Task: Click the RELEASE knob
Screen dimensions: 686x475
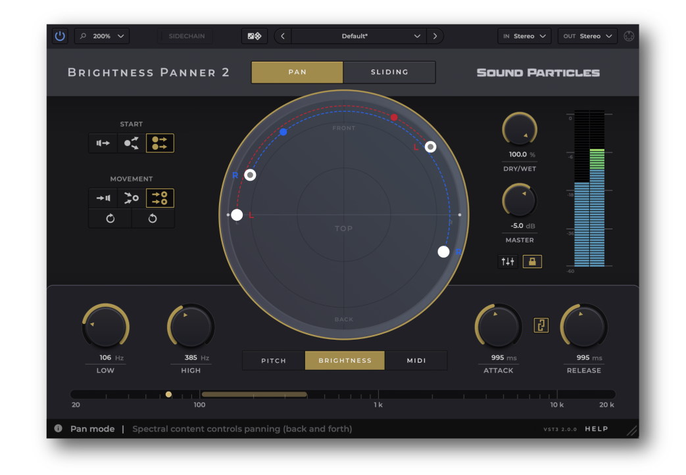Action: 583,327
